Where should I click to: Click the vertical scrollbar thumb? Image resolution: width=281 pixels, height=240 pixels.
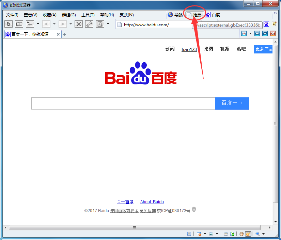[x=275, y=124]
